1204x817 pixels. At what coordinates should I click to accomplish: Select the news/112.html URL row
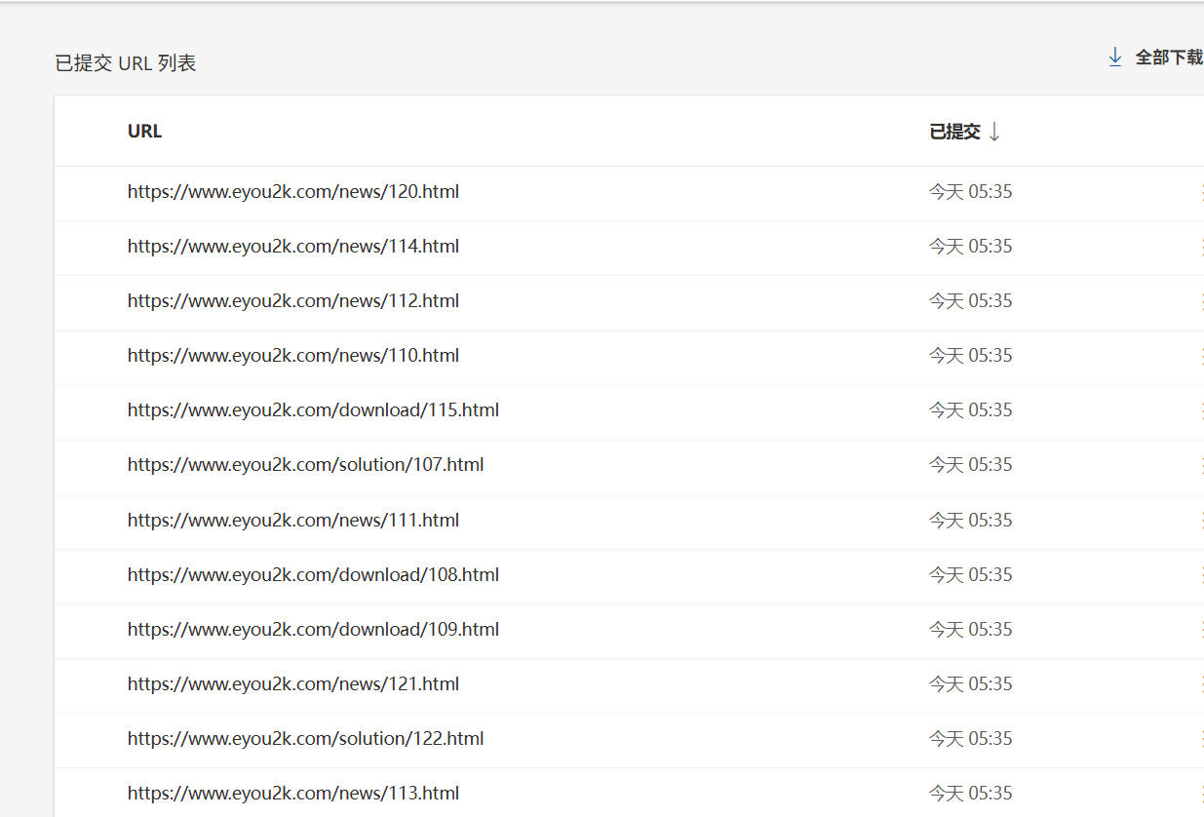[629, 302]
